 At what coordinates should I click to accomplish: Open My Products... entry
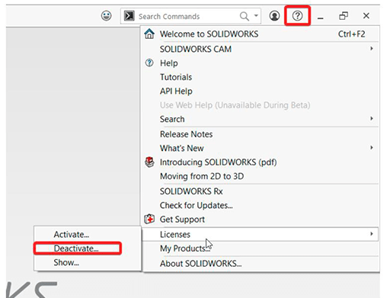[261, 248]
